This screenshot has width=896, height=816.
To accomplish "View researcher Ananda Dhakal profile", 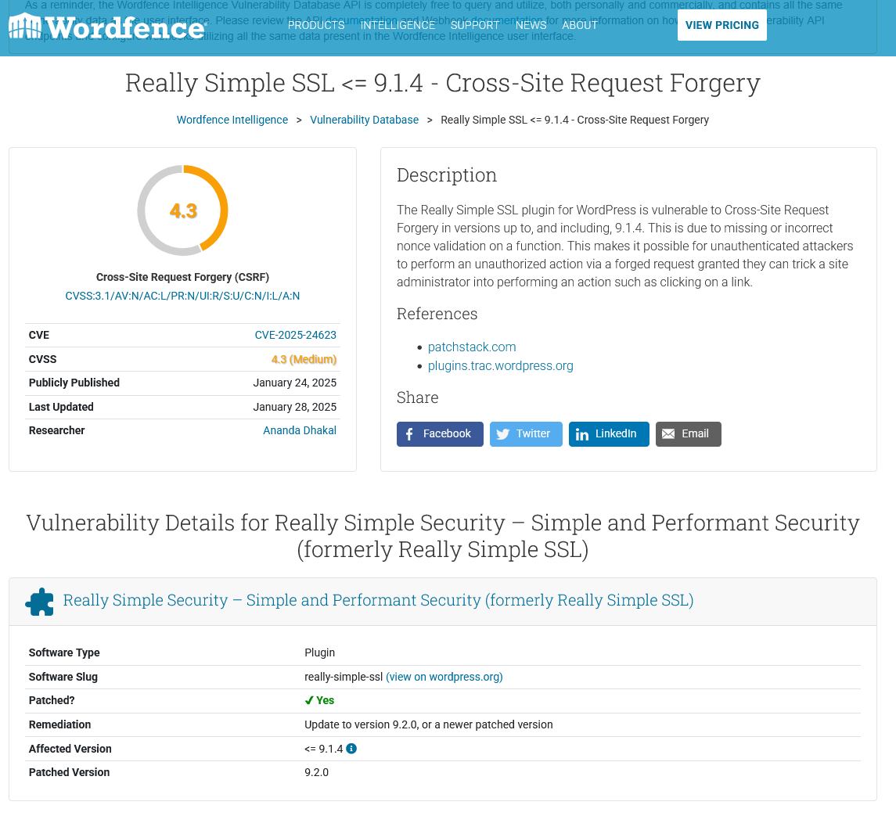I will tap(300, 431).
